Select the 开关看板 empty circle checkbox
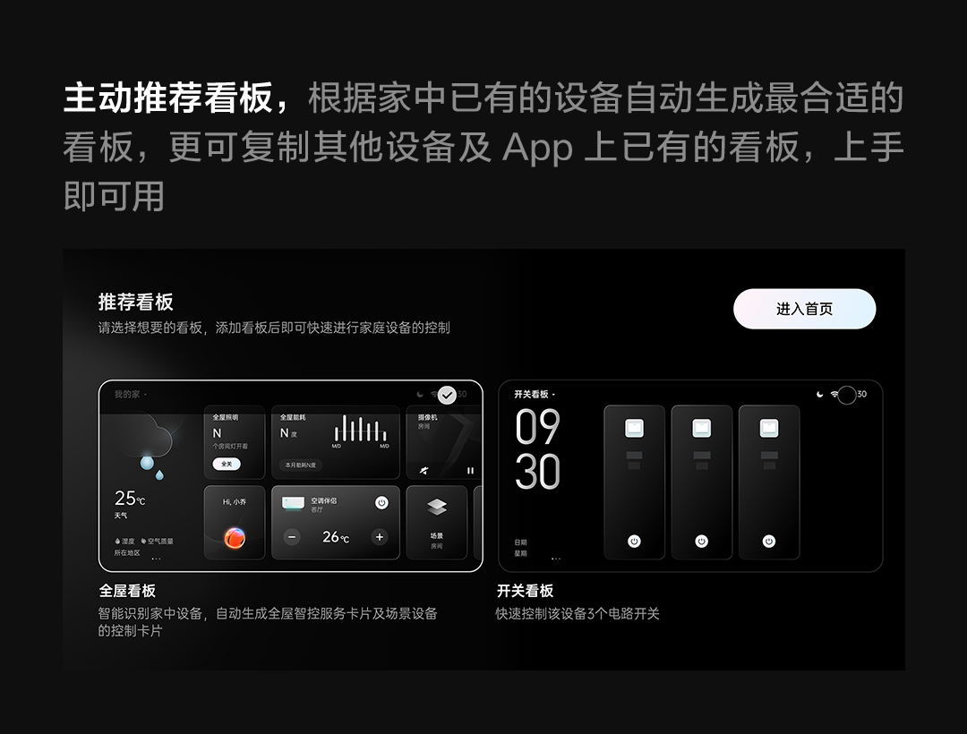 [847, 395]
